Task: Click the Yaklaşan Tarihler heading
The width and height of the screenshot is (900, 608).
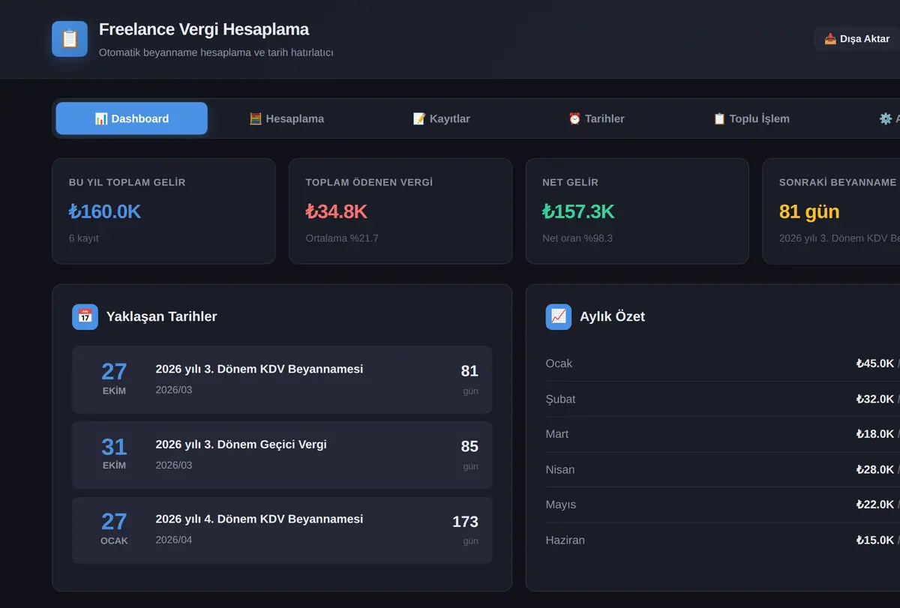Action: coord(162,316)
